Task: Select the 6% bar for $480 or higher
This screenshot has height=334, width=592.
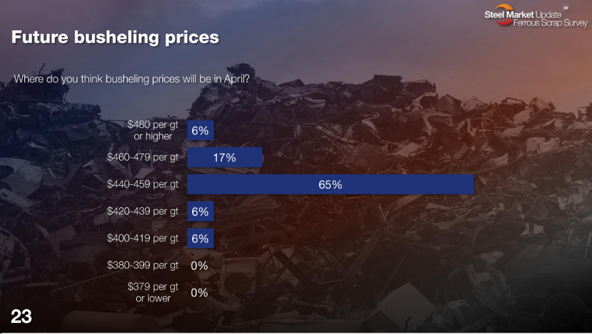Action: pyautogui.click(x=200, y=131)
